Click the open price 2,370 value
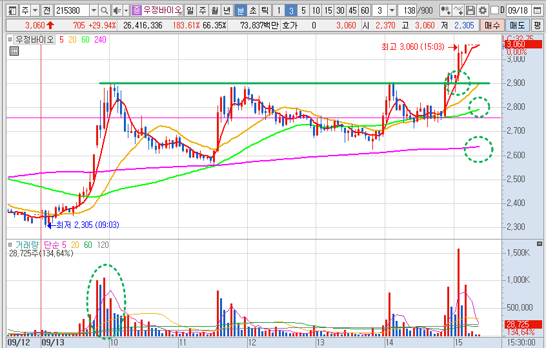This screenshot has height=348, width=546. (x=385, y=25)
